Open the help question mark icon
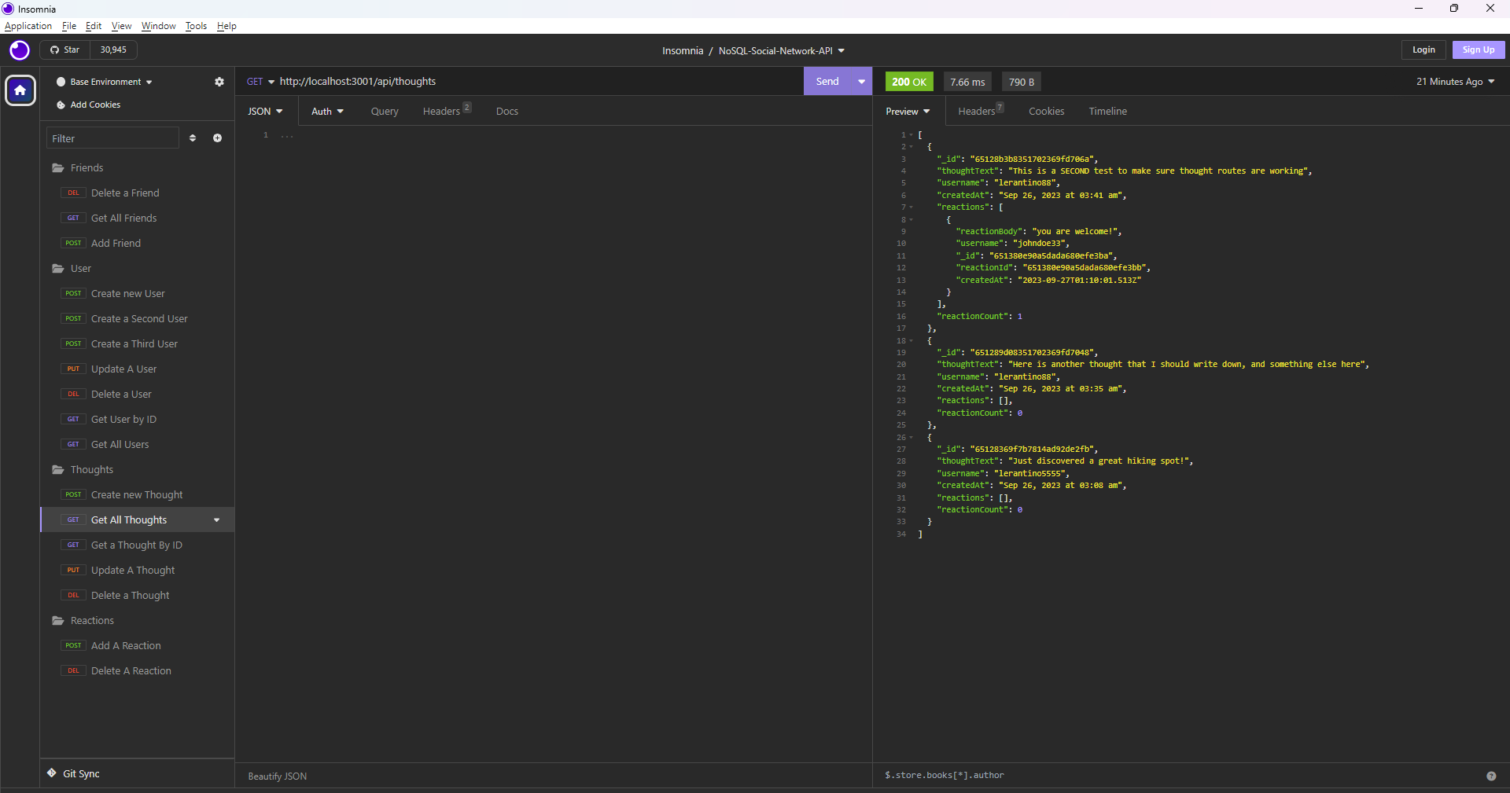 1491,776
